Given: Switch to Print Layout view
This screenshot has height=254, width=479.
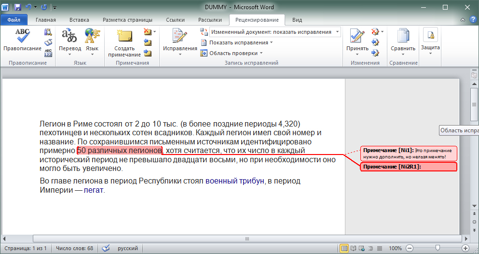Looking at the screenshot, I should (344, 248).
